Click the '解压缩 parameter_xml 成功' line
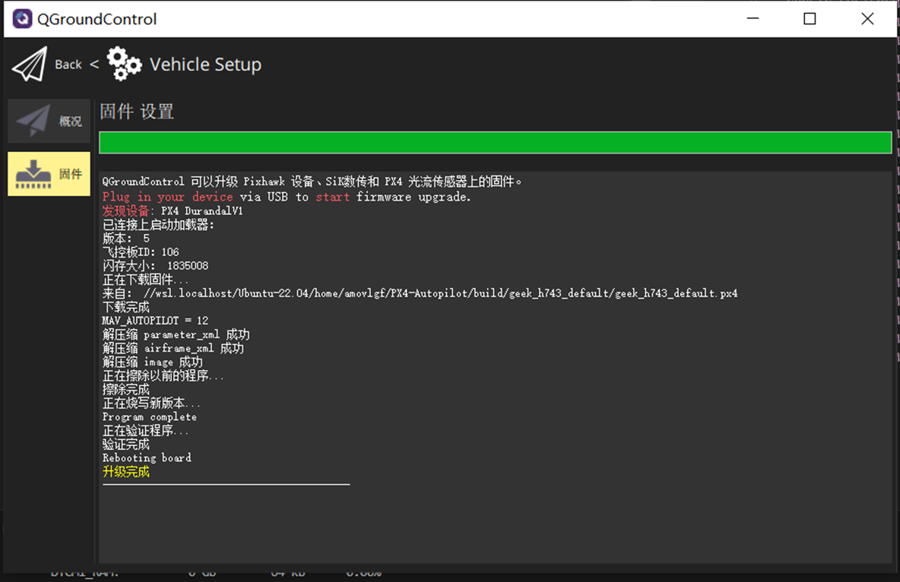This screenshot has width=900, height=582. 176,334
